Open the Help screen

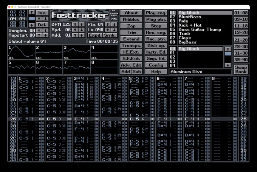click(x=156, y=72)
